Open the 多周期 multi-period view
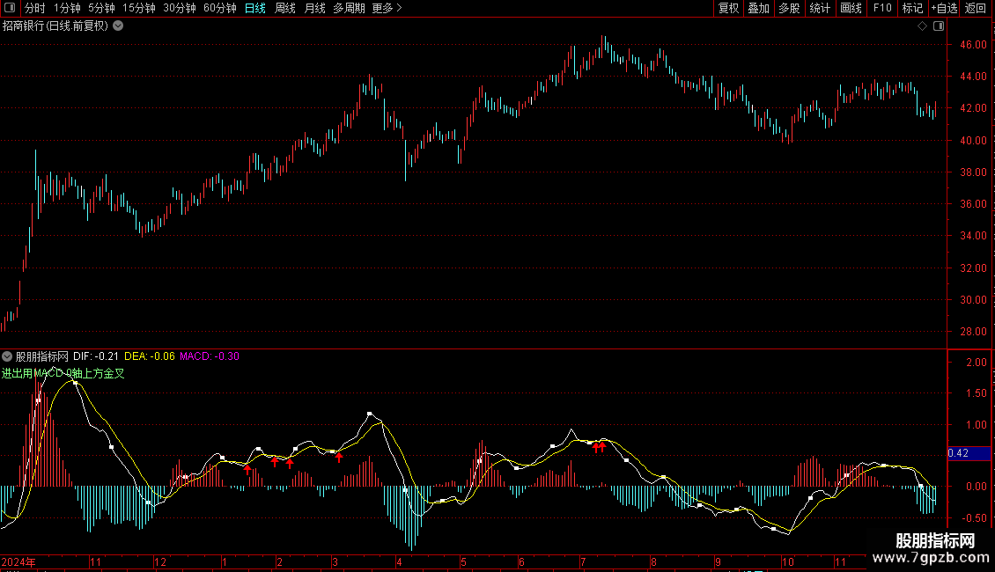The image size is (995, 572). pyautogui.click(x=349, y=8)
